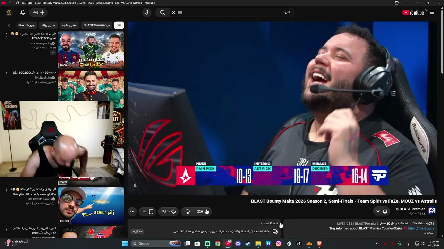Open Windows Start menu

[x=125, y=243]
